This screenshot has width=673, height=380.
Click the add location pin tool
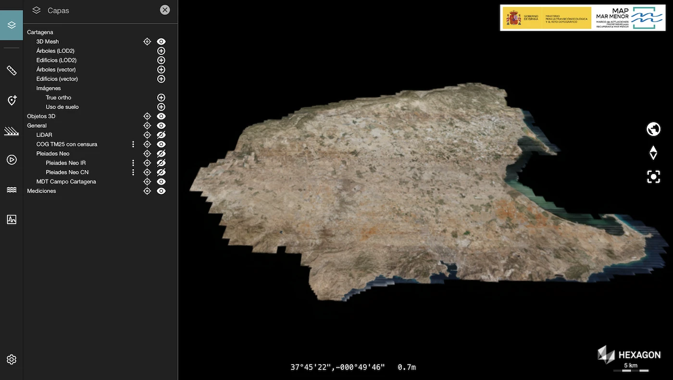[12, 100]
